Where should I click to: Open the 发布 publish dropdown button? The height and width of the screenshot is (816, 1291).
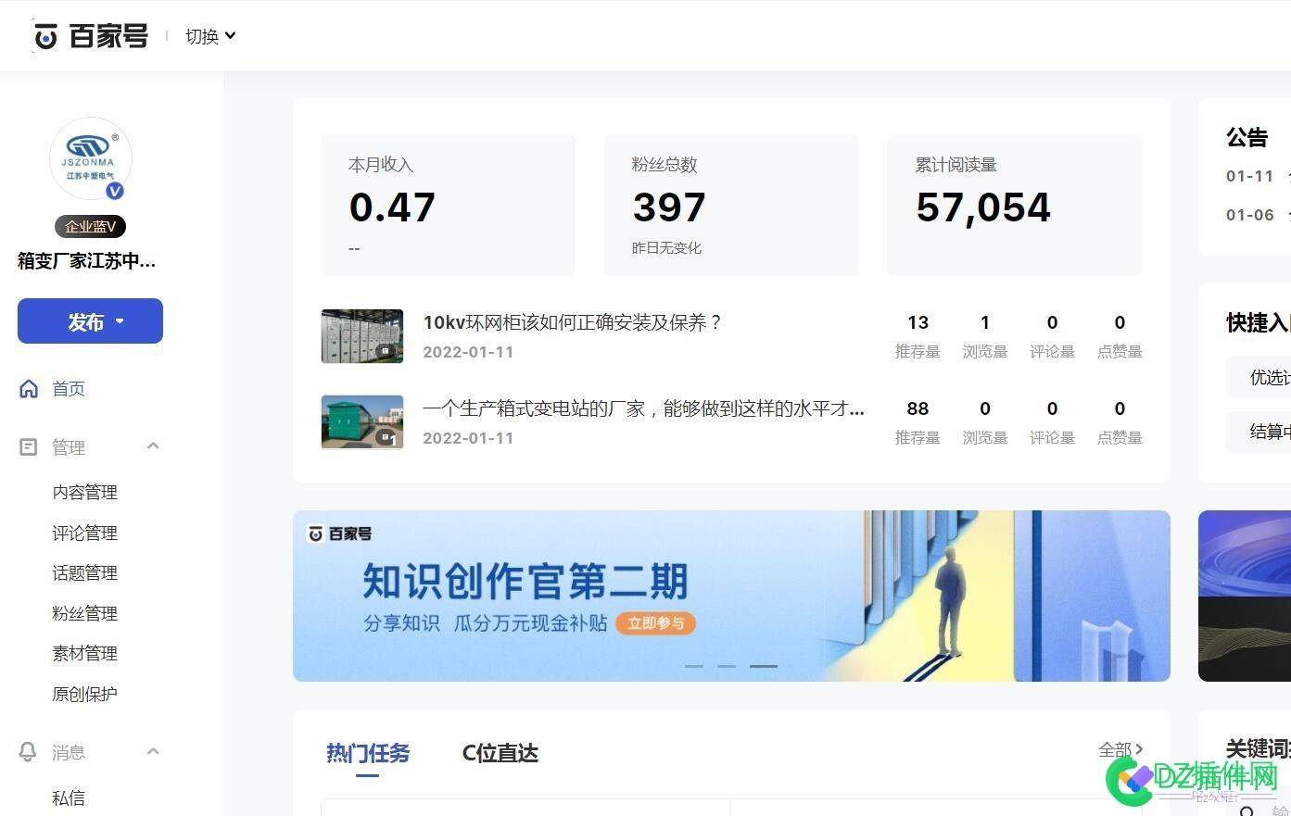pyautogui.click(x=90, y=321)
